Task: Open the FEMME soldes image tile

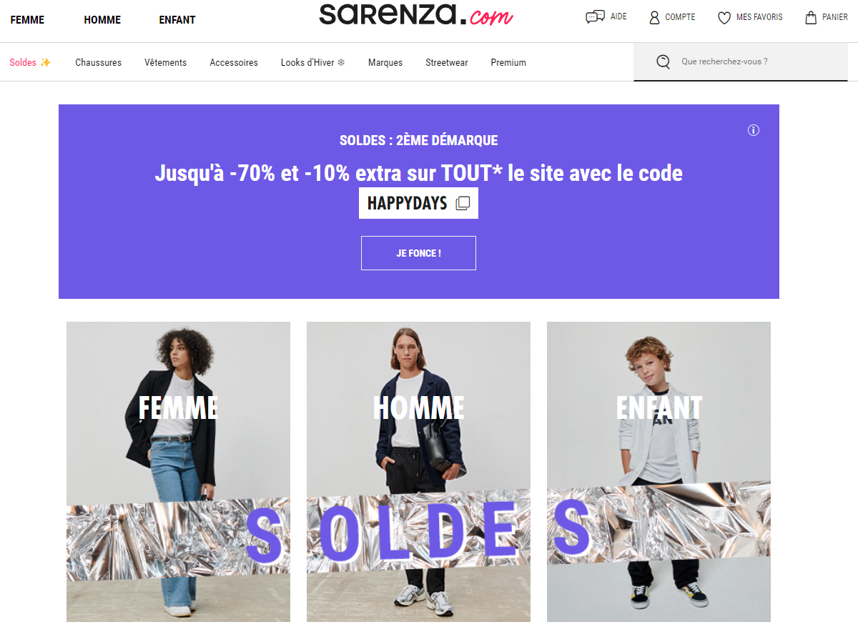Action: (179, 472)
